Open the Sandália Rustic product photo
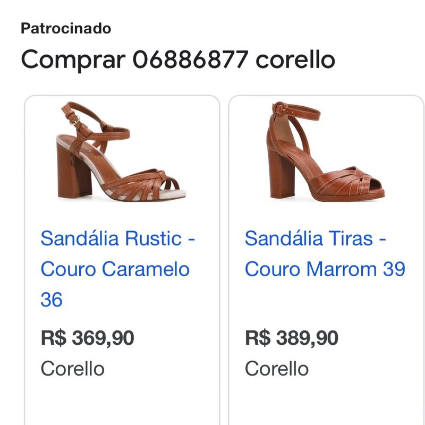 122,154
